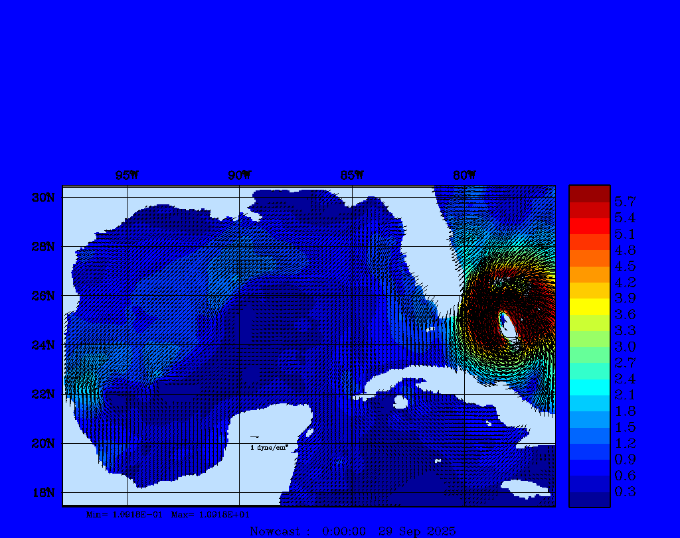Click the 18N latitude label
This screenshot has width=680, height=538.
pos(42,492)
